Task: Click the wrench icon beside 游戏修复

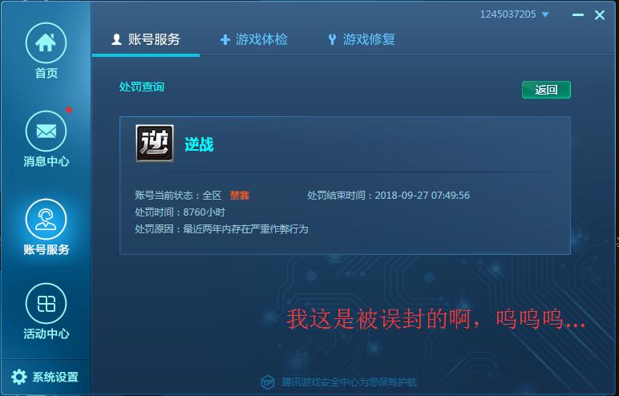Action: coord(332,39)
